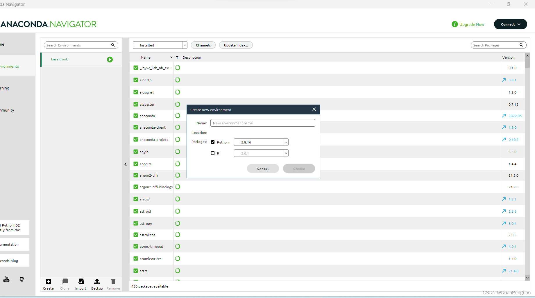Click the Channels button
The image size is (535, 298).
[203, 45]
